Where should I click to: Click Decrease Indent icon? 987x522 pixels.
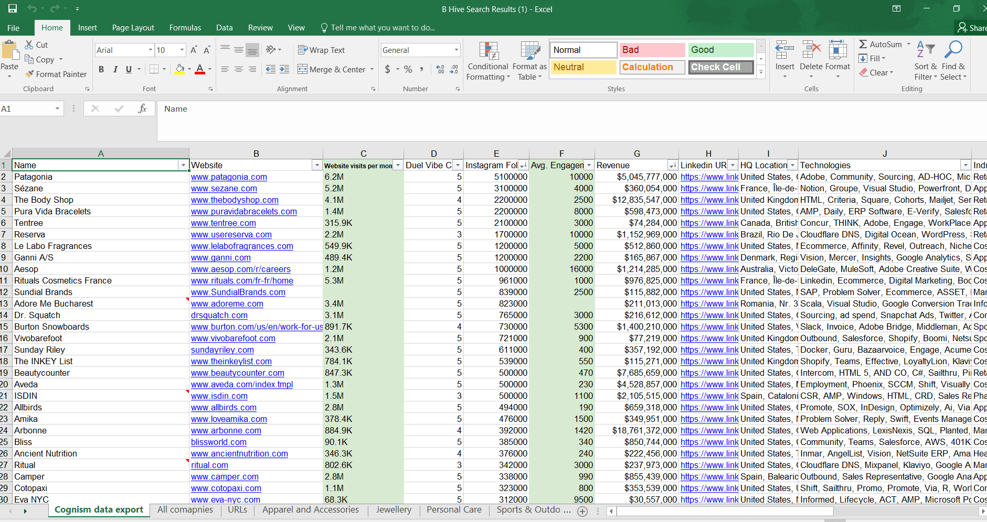tap(271, 69)
